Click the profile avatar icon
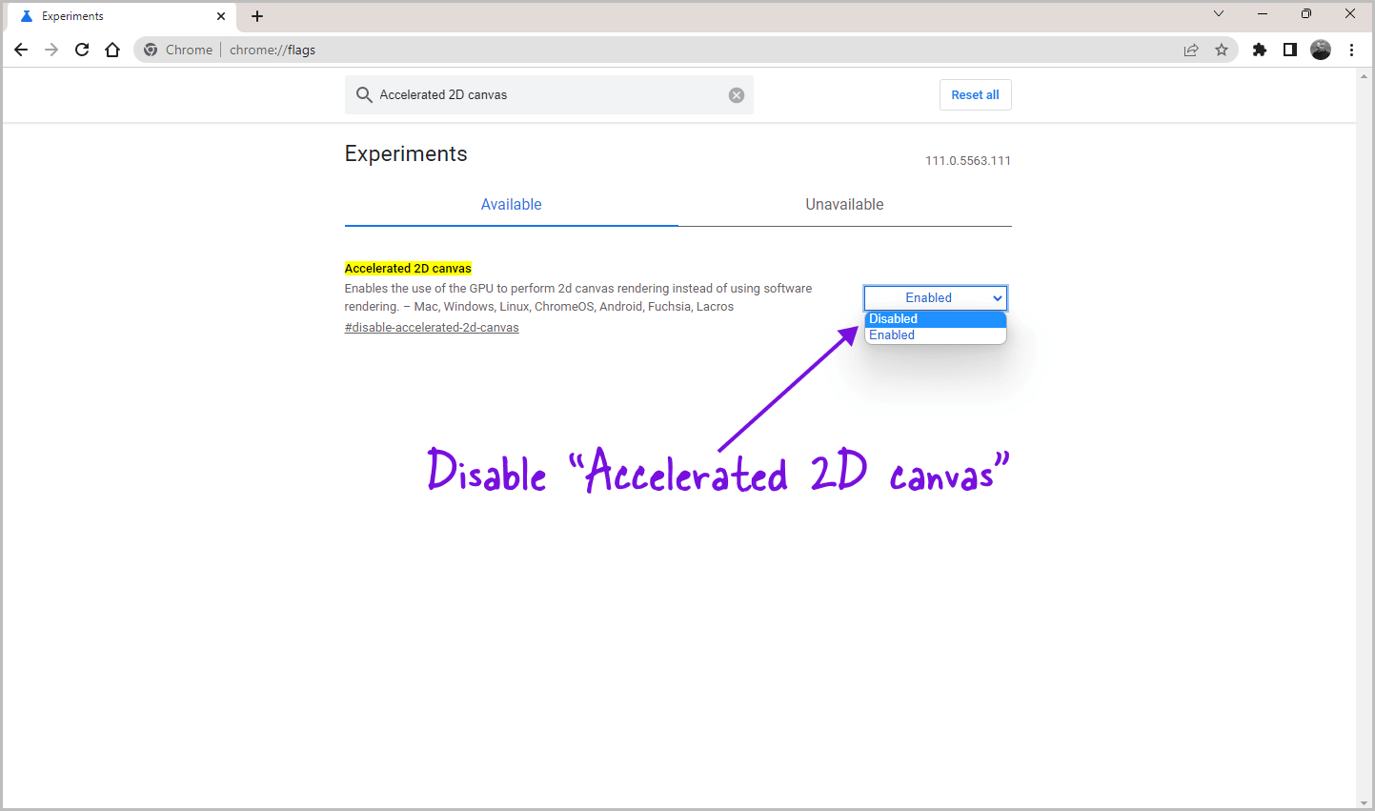This screenshot has height=811, width=1375. (x=1321, y=50)
